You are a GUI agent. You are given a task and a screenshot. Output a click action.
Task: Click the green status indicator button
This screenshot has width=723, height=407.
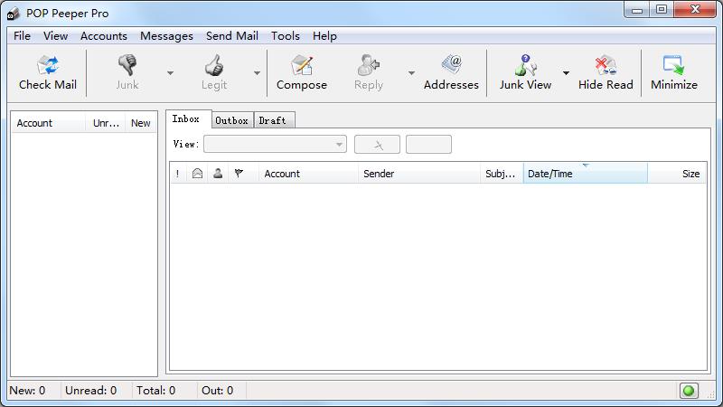pyautogui.click(x=689, y=391)
